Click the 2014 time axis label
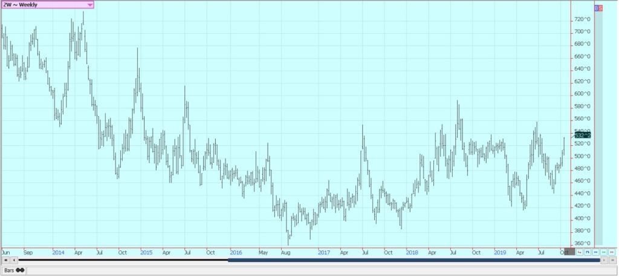Viewport: 619px width, 277px height. click(58, 252)
